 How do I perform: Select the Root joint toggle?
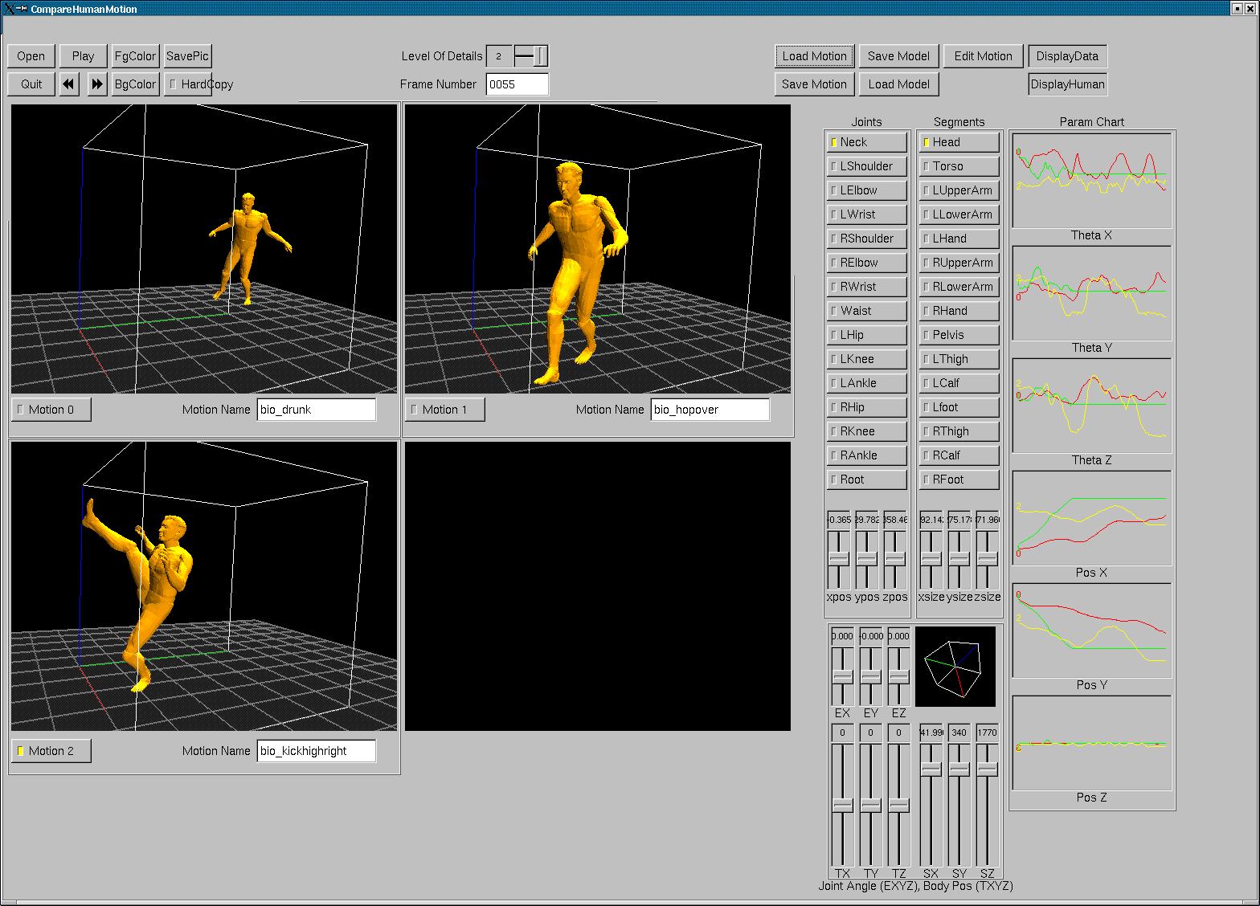coord(866,480)
